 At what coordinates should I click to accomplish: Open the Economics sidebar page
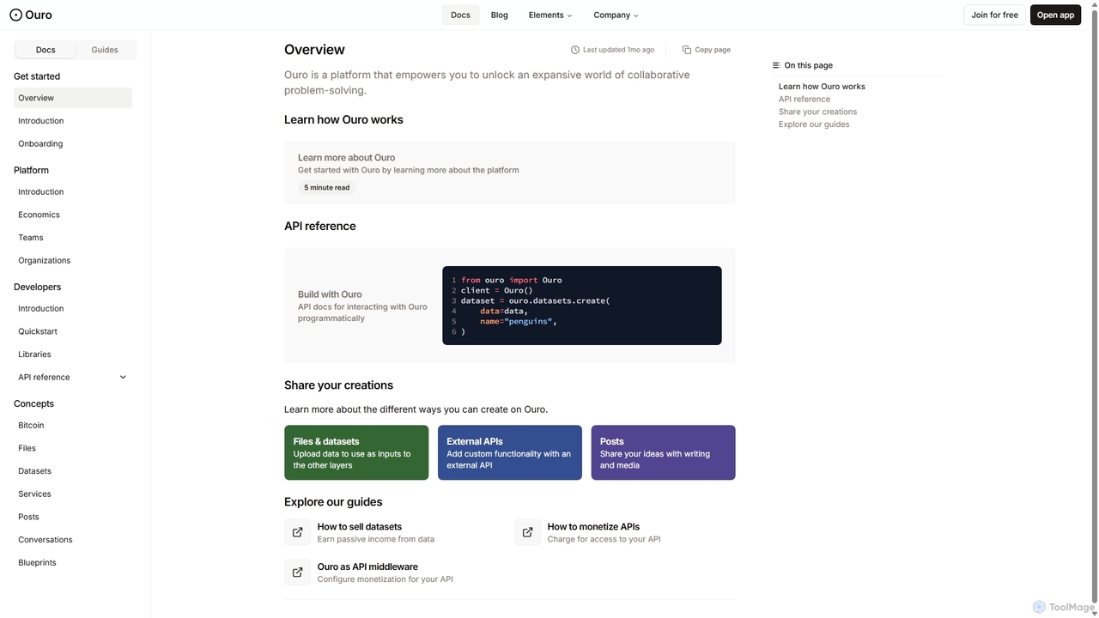(73, 215)
